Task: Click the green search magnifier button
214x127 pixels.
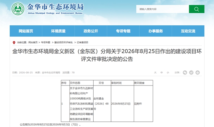Action: 197,9
